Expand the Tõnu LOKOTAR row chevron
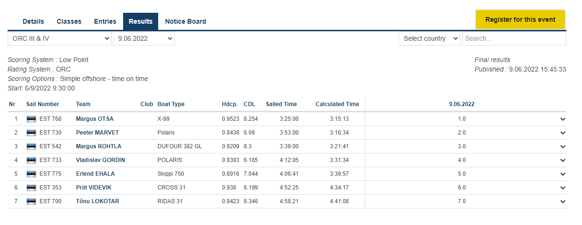This screenshot has width=582, height=225. pos(563,202)
